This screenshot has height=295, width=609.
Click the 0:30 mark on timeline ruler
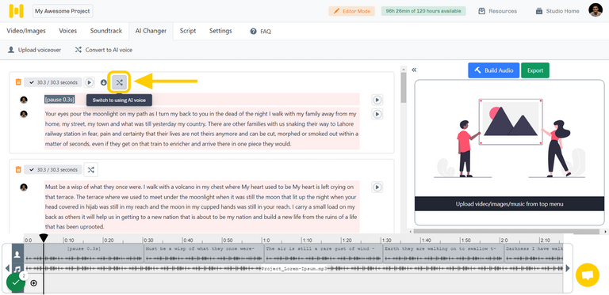(x=148, y=240)
